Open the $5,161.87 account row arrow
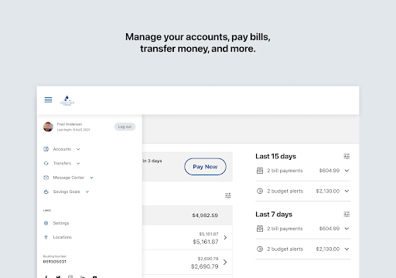Screen dimensions: 396x278 click(x=225, y=237)
